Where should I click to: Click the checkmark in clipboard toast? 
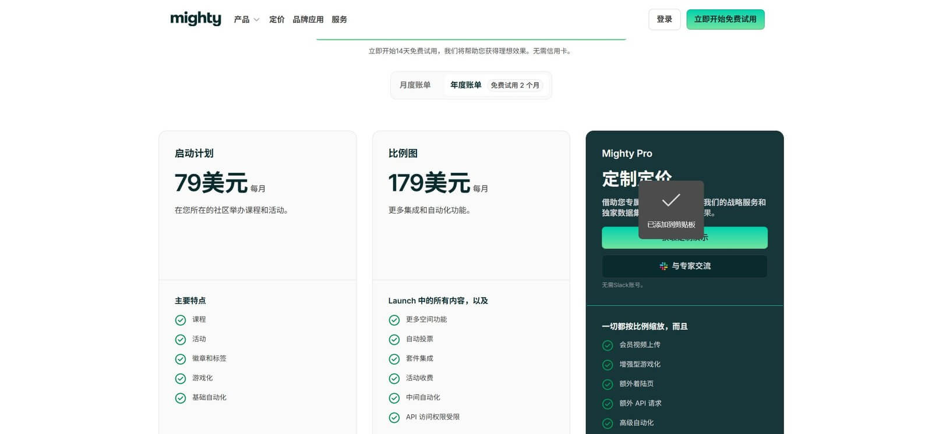671,201
